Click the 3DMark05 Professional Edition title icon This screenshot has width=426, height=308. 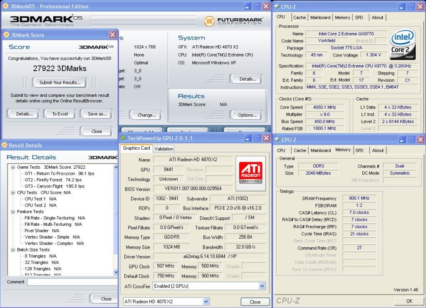tap(5, 6)
